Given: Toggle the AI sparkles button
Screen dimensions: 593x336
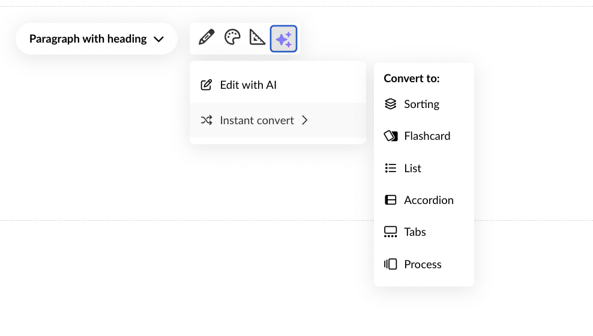Looking at the screenshot, I should tap(283, 38).
